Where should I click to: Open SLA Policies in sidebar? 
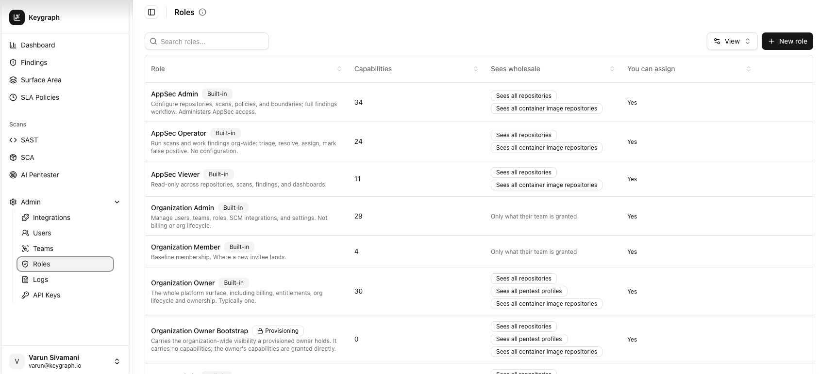65,97
